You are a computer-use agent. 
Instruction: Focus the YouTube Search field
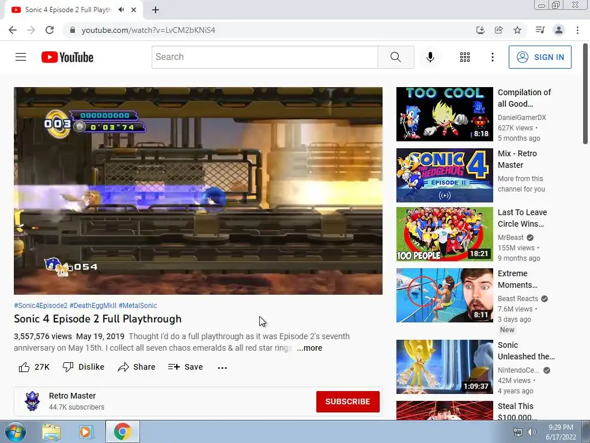(264, 57)
